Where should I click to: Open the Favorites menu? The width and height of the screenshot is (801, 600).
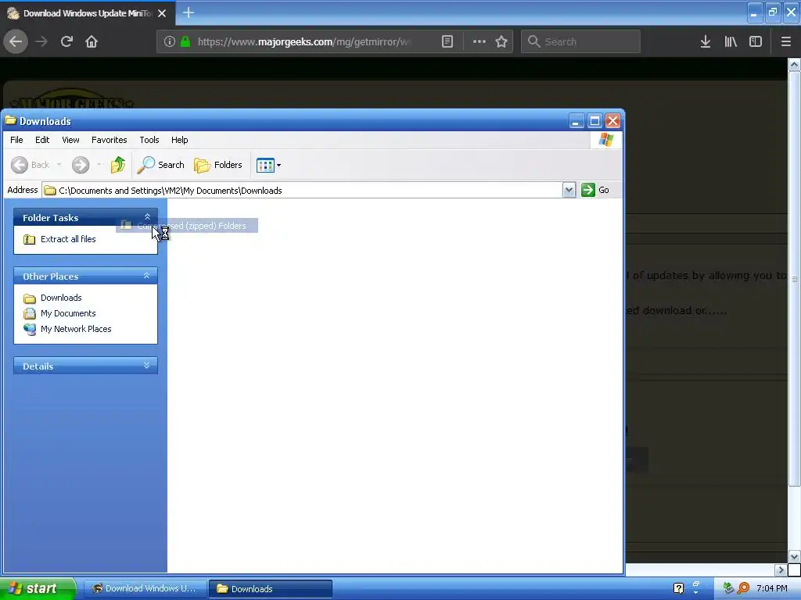[x=110, y=140]
